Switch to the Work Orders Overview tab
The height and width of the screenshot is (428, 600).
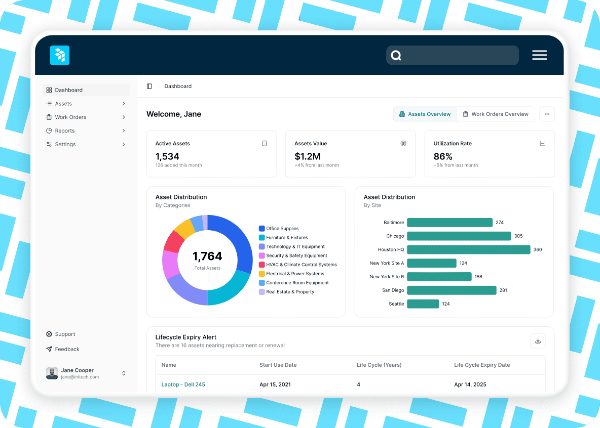(496, 114)
